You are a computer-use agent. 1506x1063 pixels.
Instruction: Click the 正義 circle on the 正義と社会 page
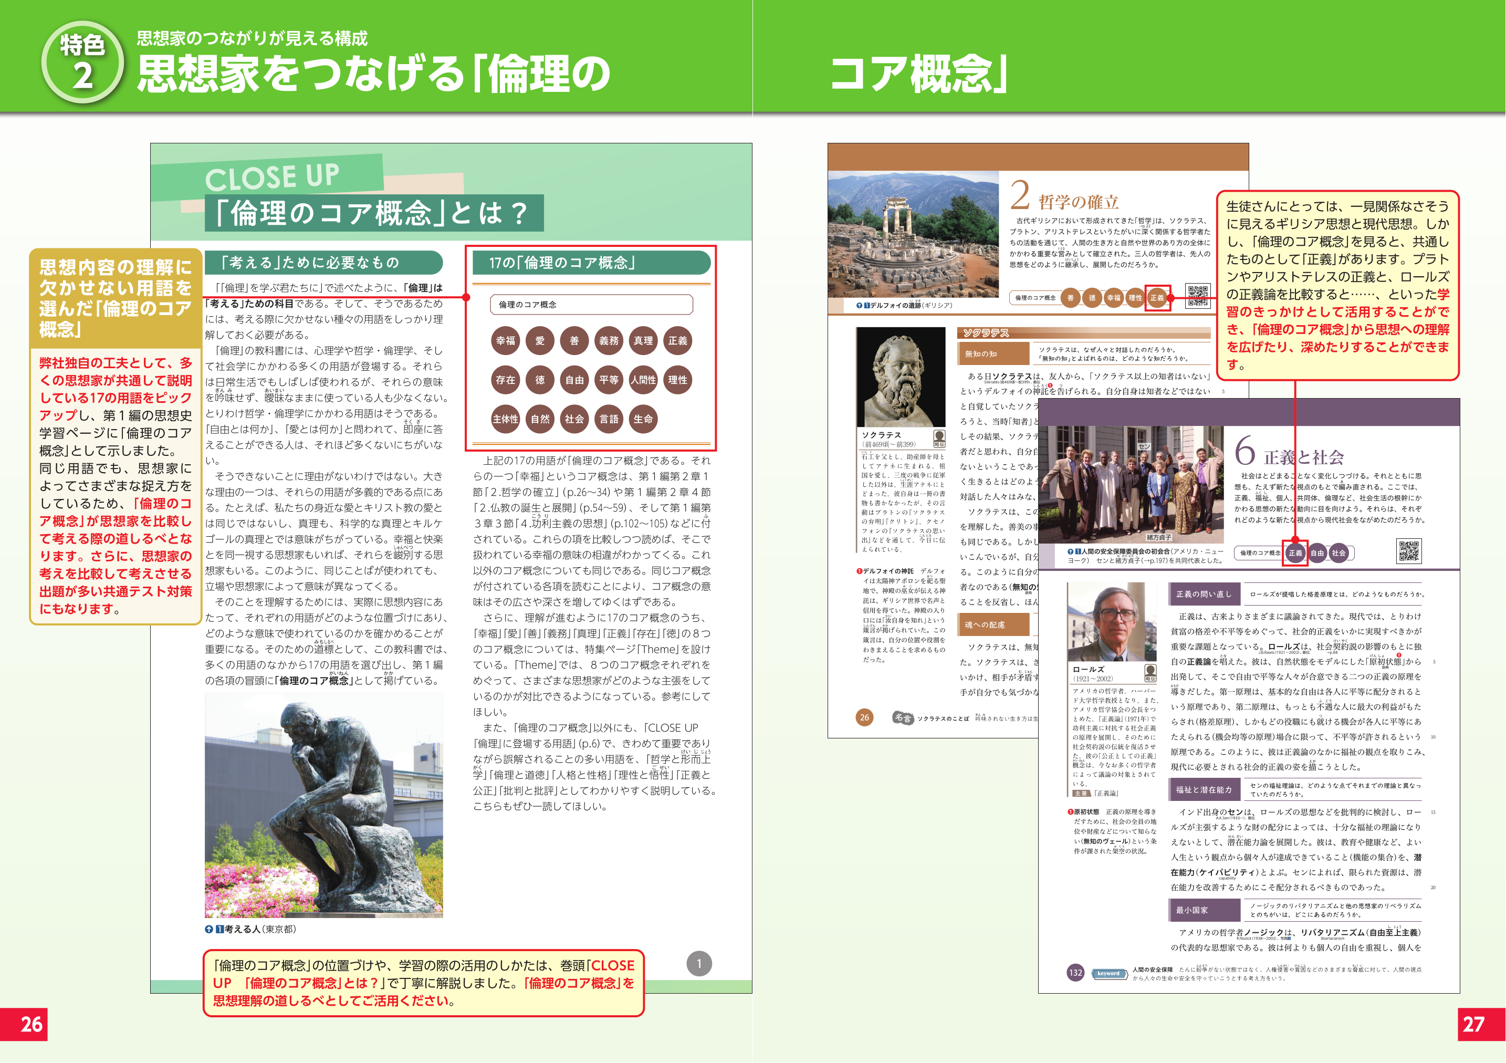1295,553
